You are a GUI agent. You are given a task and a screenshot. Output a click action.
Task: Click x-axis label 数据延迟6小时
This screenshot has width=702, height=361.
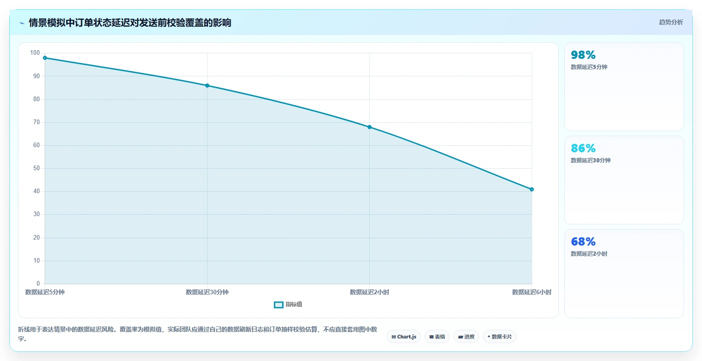point(532,292)
